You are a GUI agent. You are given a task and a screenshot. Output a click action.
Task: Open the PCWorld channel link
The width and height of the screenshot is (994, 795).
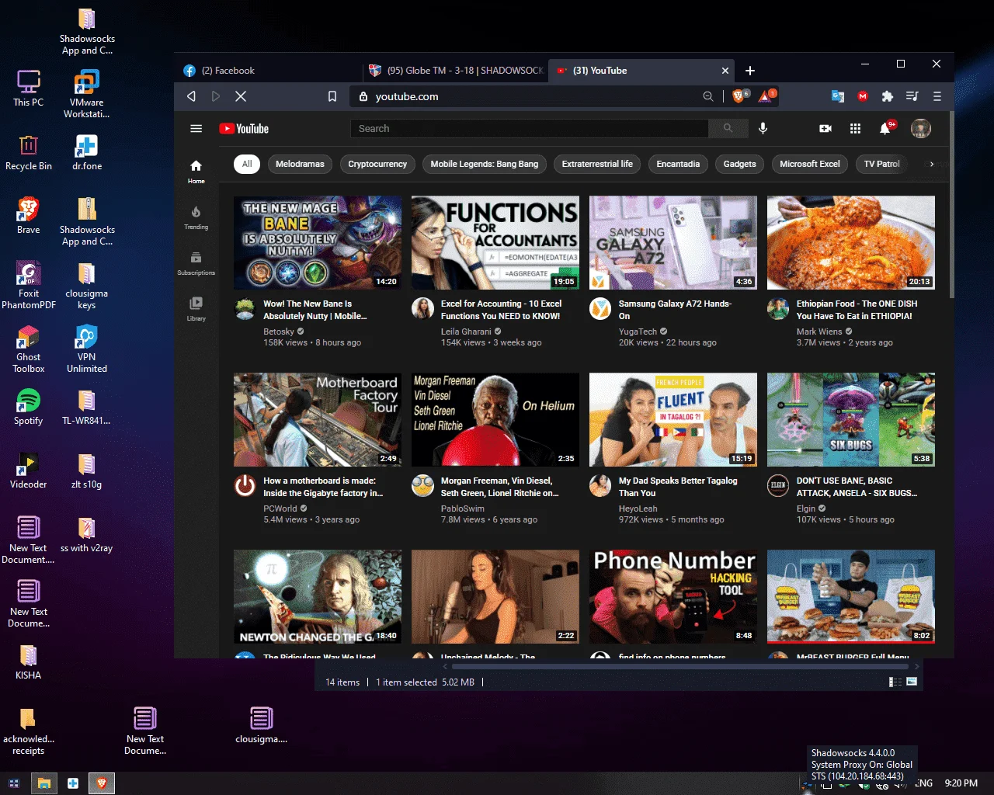(280, 509)
